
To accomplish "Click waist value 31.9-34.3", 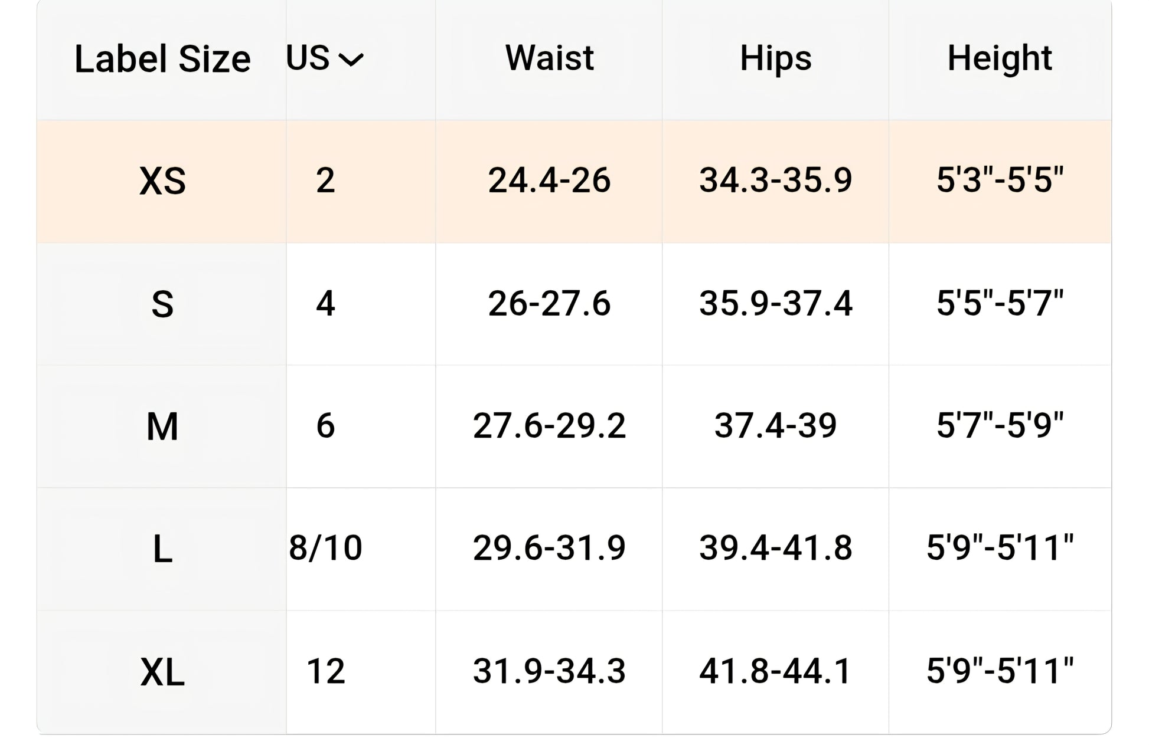I will 549,671.
